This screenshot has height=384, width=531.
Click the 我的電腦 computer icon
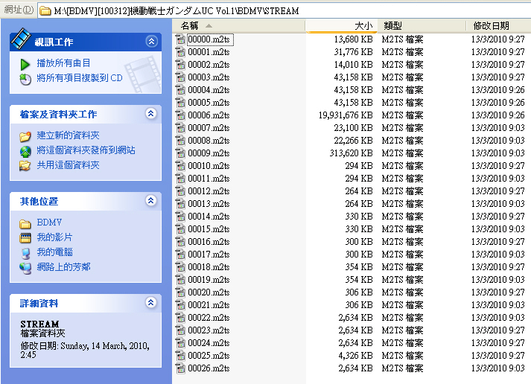tap(26, 253)
